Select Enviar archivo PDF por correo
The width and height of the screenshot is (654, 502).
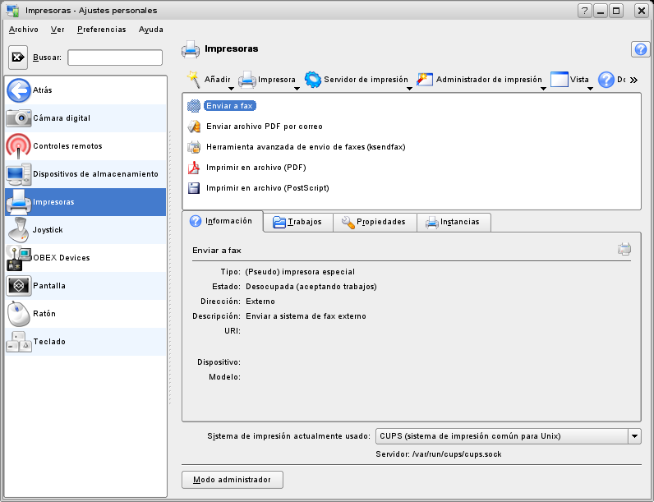(264, 127)
